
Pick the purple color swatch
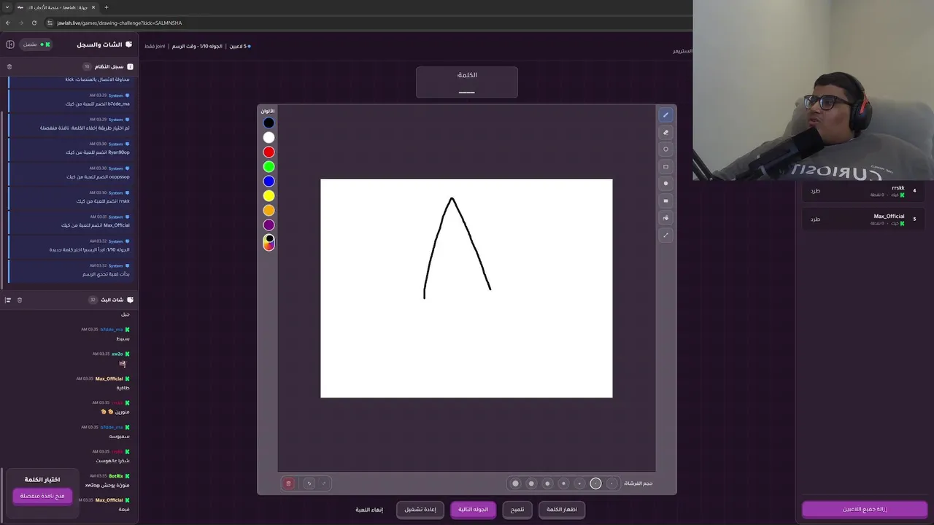point(269,225)
